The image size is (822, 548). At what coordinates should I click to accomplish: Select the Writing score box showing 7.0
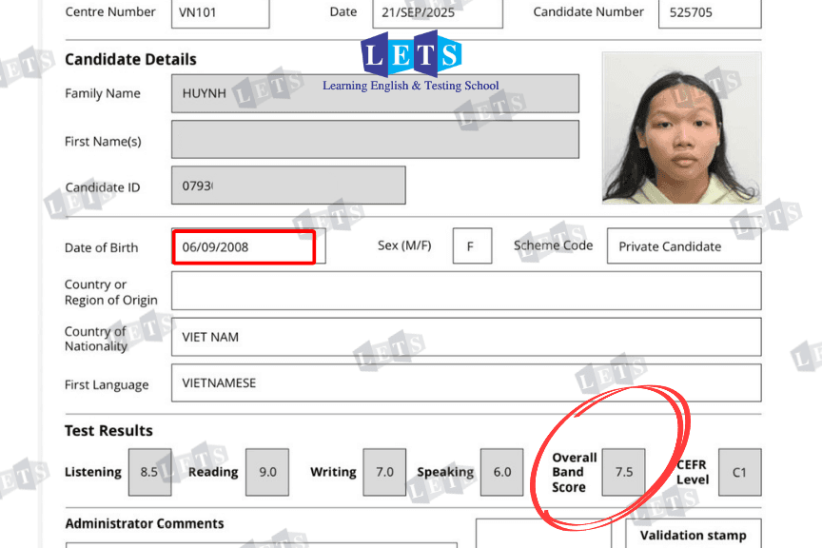click(384, 472)
